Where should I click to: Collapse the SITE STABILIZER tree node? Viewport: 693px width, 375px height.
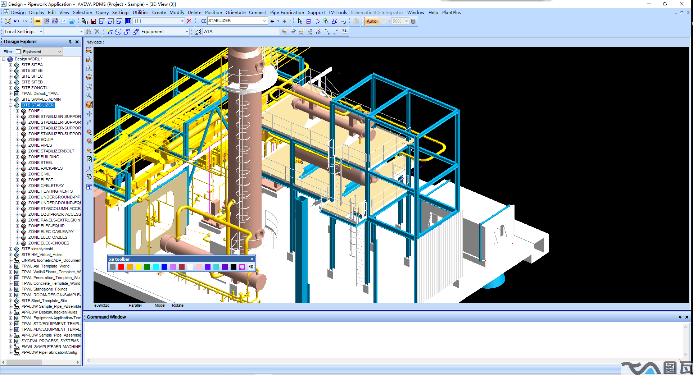(11, 105)
